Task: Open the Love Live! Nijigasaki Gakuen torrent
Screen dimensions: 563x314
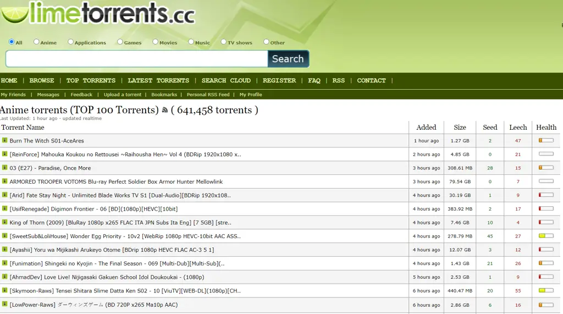Action: tap(107, 277)
